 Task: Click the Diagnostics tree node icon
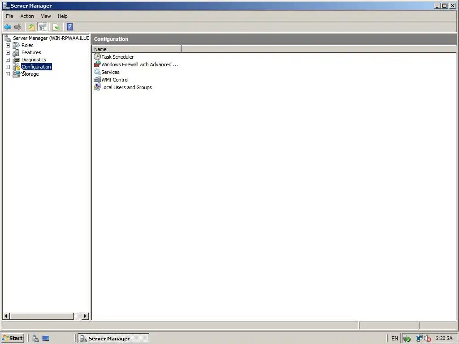point(16,60)
